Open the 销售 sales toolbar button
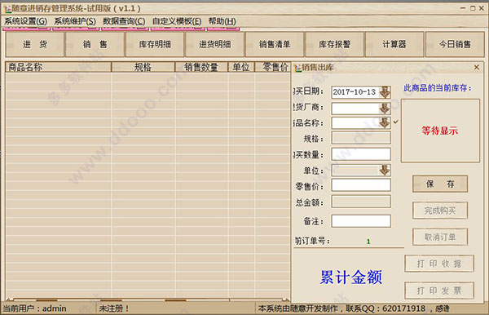Image resolution: width=489 pixels, height=315 pixels. (95, 44)
